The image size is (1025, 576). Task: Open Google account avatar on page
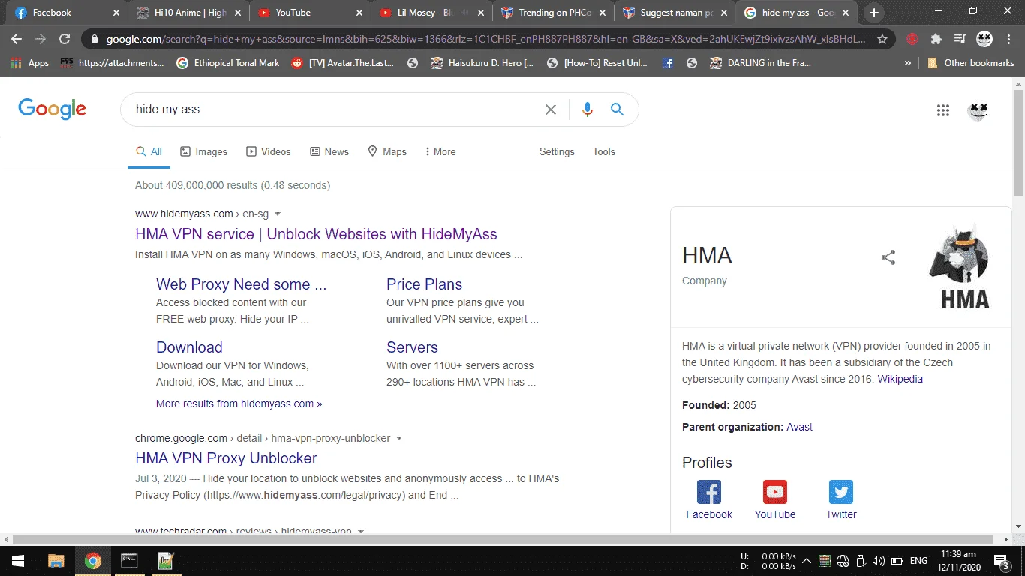pos(978,110)
